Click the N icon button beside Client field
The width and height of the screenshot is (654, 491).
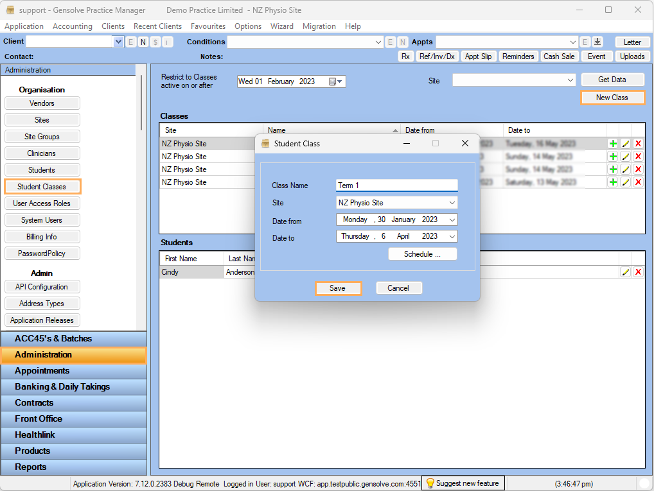[x=143, y=42]
